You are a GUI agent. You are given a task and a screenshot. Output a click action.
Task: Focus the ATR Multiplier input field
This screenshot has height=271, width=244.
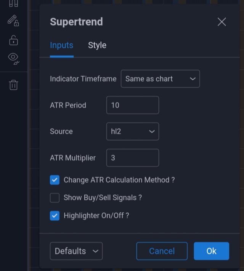(x=132, y=158)
